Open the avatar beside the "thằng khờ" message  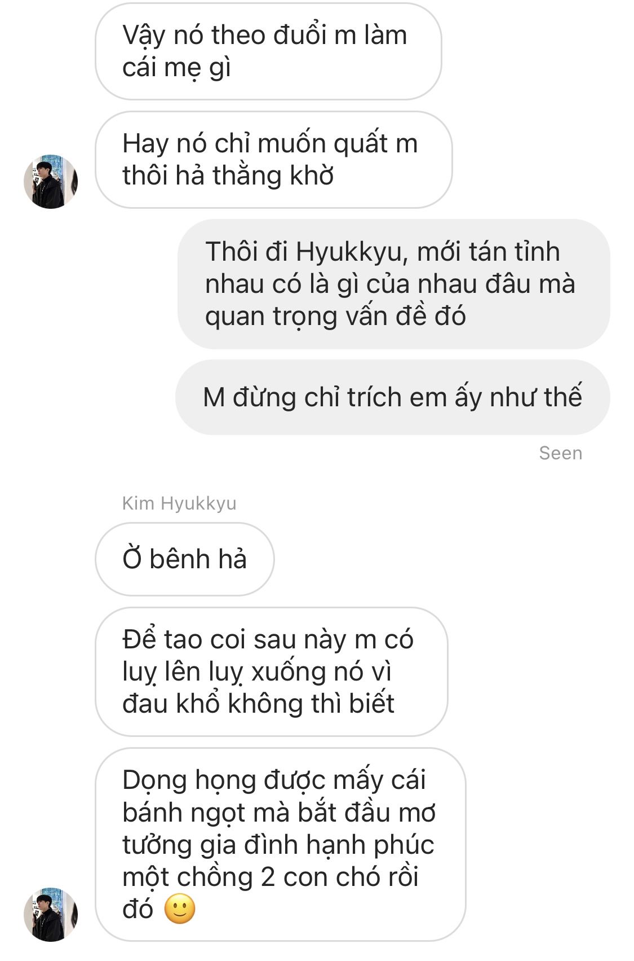[x=50, y=182]
